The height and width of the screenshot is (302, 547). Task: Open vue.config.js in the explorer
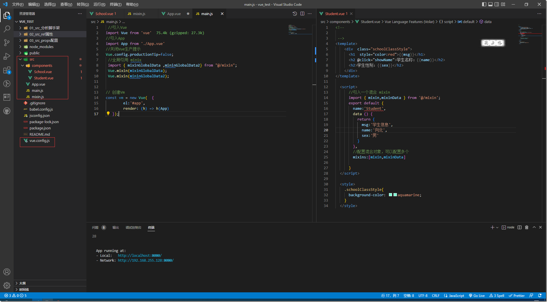(40, 140)
